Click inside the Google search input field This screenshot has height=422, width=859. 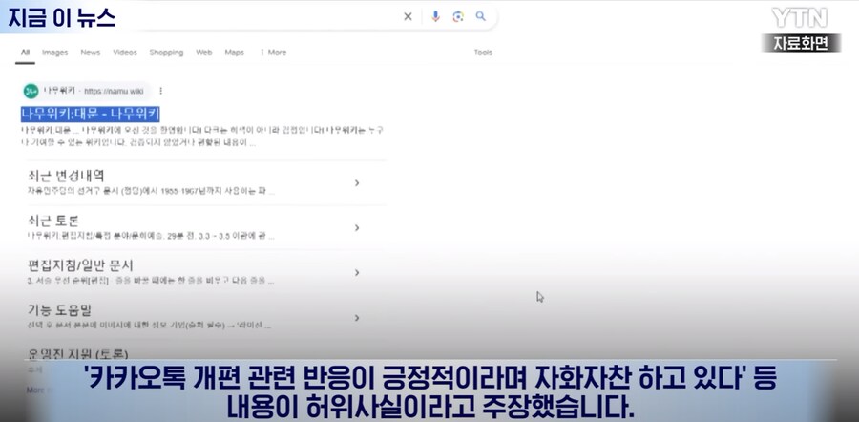pos(239,16)
